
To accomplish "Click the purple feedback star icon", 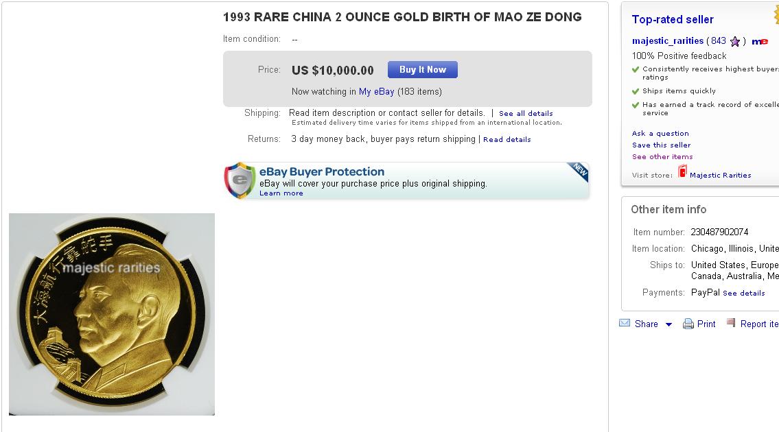I will pyautogui.click(x=735, y=42).
